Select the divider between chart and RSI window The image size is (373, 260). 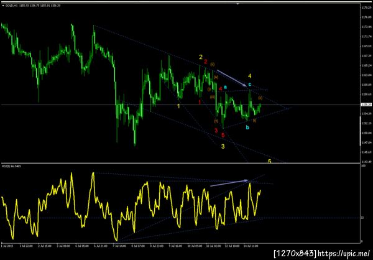pos(181,164)
